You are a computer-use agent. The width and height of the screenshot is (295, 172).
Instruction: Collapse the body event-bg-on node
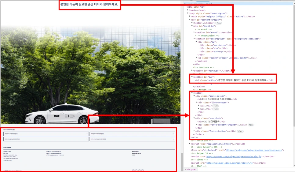click(188, 13)
